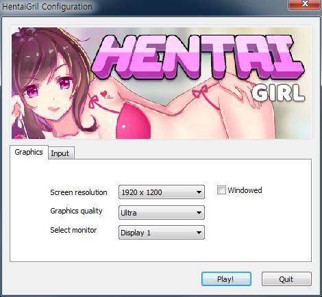Click the Play! button
Image resolution: width=322 pixels, height=297 pixels.
[226, 279]
